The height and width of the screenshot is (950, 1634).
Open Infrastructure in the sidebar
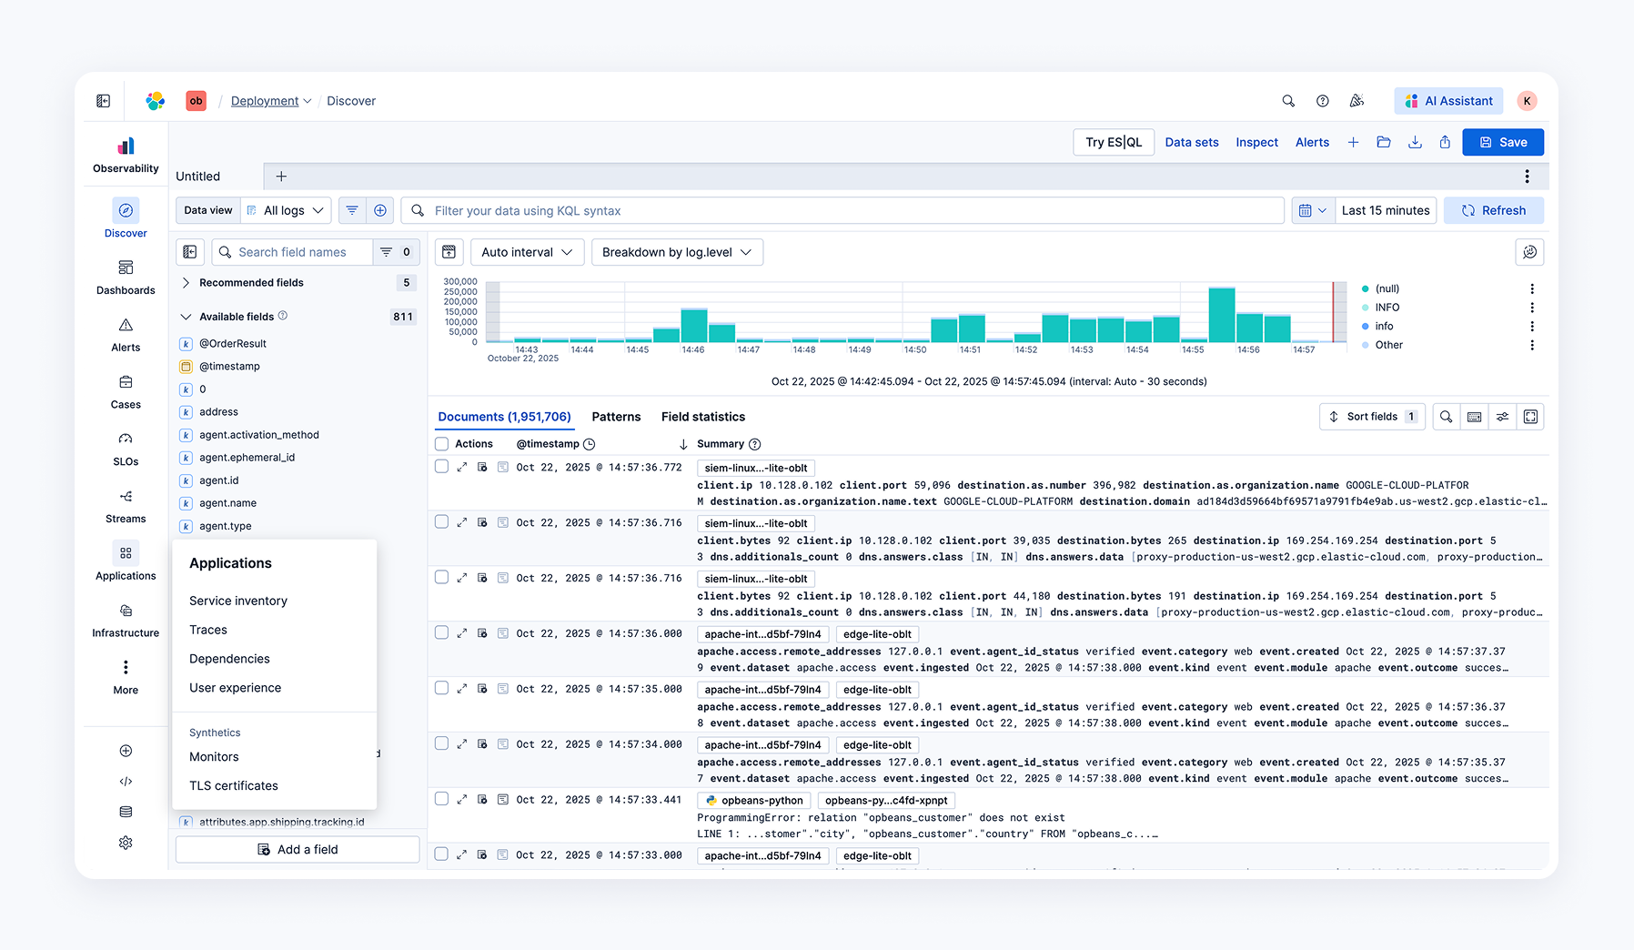[126, 621]
